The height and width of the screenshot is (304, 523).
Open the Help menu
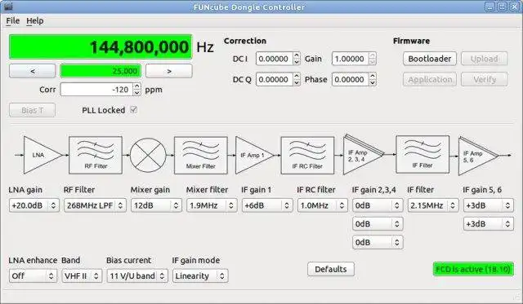pos(34,21)
